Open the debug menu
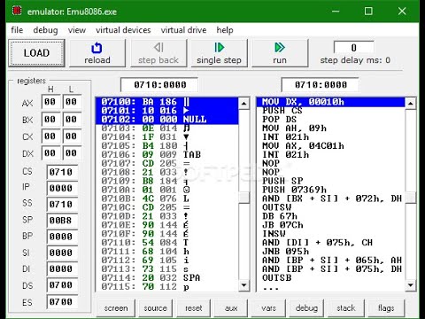425x319 pixels. click(45, 30)
